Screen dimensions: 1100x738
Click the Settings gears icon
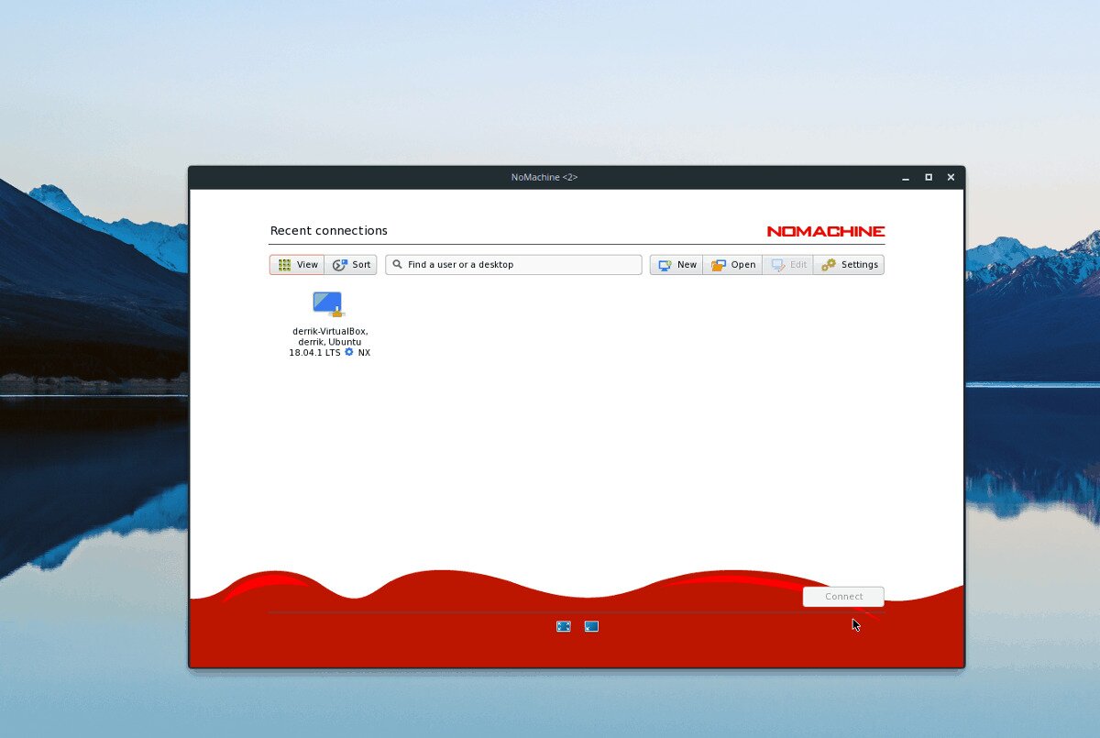click(830, 264)
